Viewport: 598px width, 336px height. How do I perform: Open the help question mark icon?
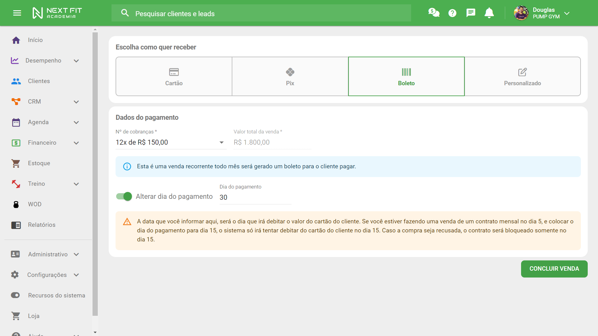452,13
